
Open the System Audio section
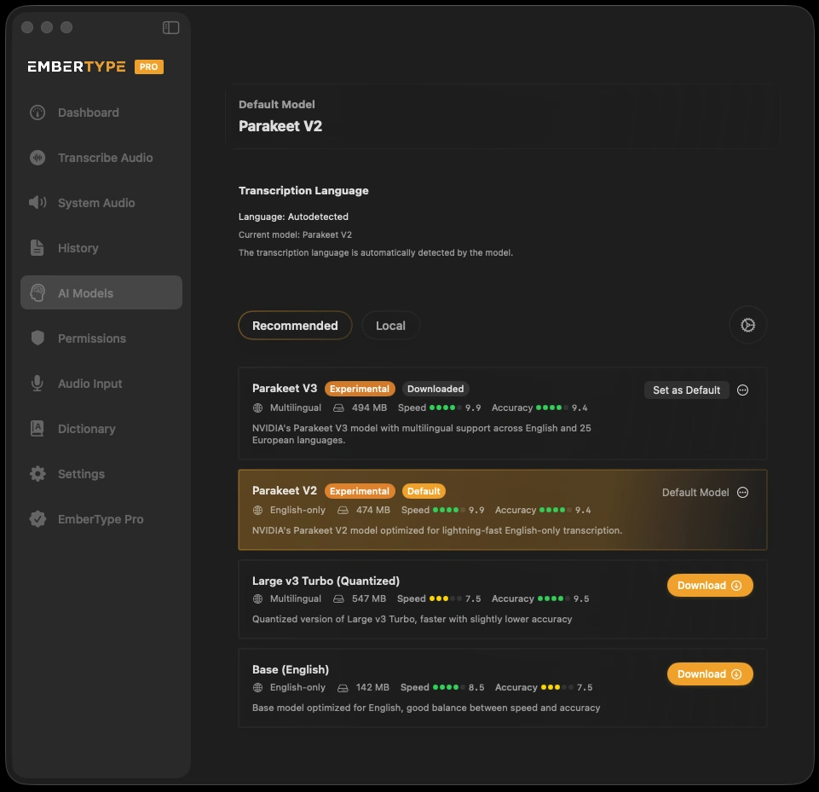(101, 203)
